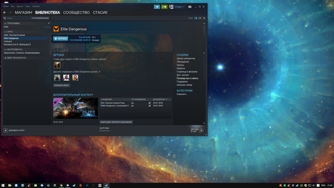This screenshot has height=188, width=334.
Task: Open the Игры menu
Action: tap(28, 6)
